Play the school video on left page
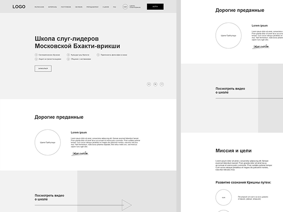This screenshot has width=283, height=212. tap(127, 205)
